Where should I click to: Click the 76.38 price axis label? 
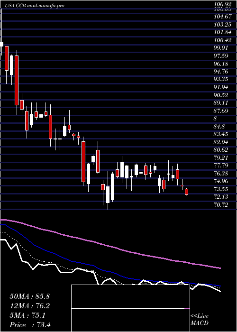(x=221, y=174)
